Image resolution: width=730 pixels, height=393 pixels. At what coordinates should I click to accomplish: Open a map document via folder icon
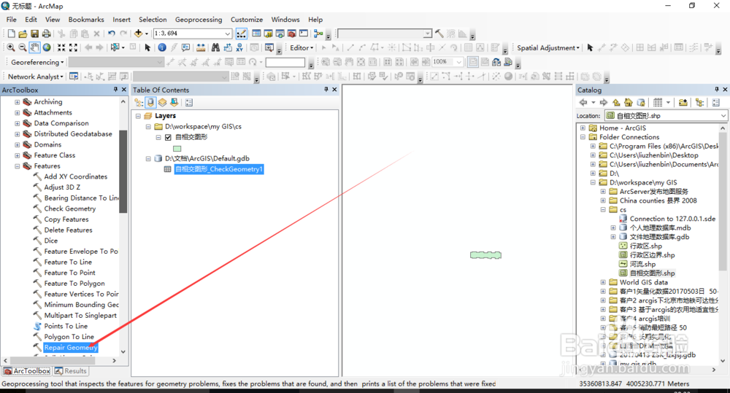point(23,34)
